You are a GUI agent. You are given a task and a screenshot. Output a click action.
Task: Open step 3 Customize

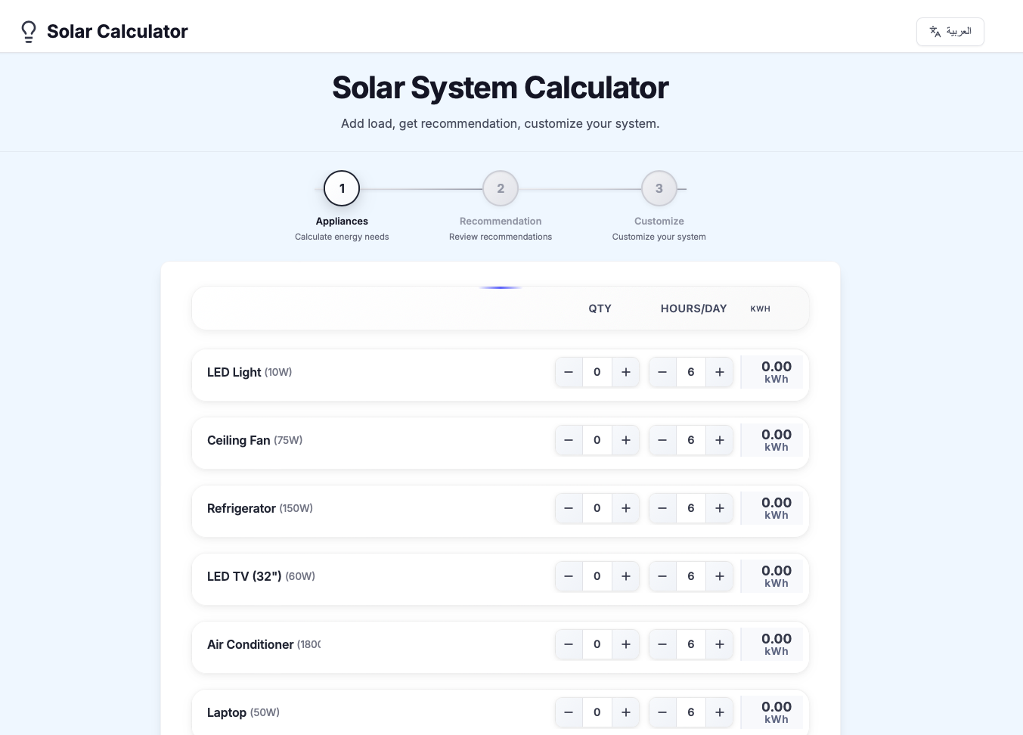[659, 188]
